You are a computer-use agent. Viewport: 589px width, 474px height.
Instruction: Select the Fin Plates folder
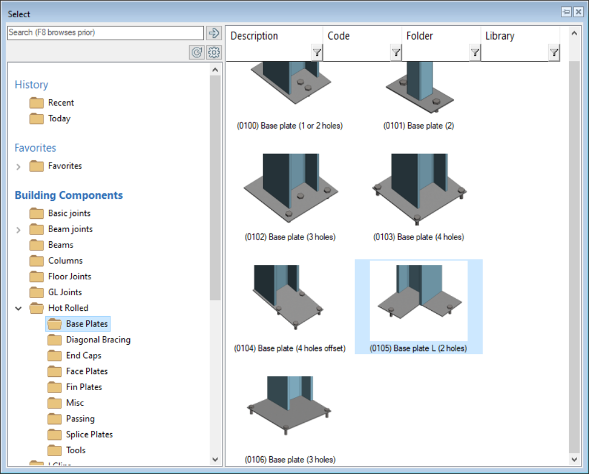[84, 387]
